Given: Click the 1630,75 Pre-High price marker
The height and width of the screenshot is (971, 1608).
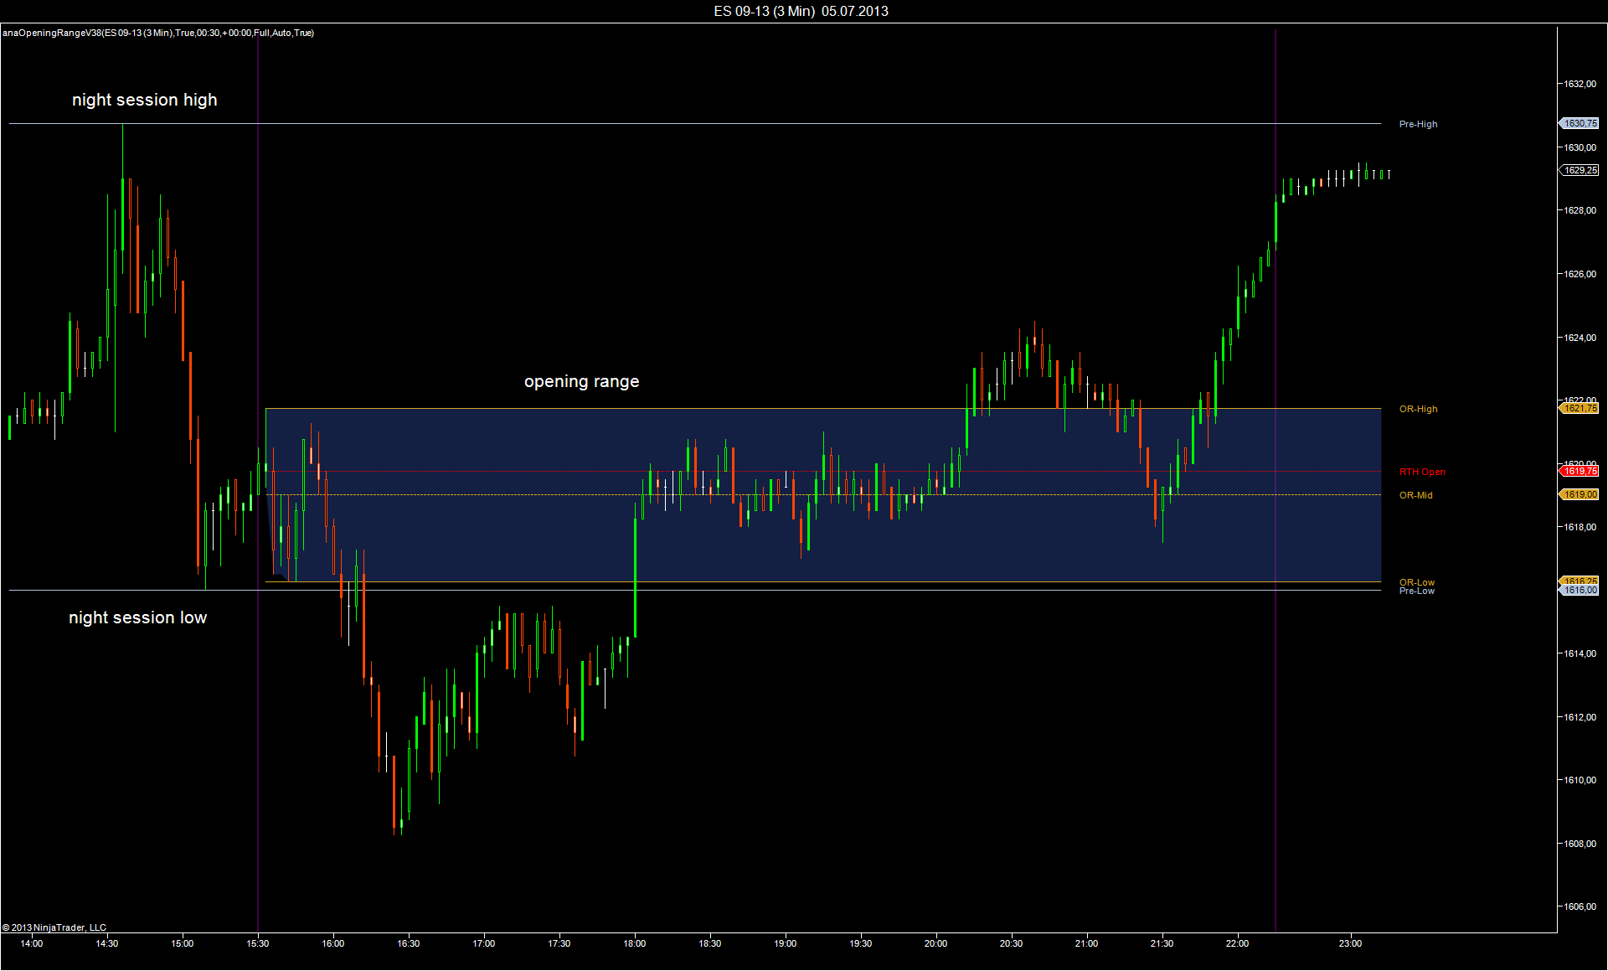Looking at the screenshot, I should pos(1580,123).
